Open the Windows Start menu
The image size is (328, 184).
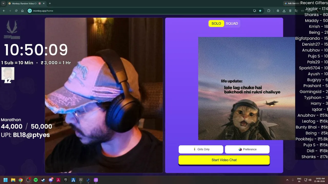click(x=5, y=180)
